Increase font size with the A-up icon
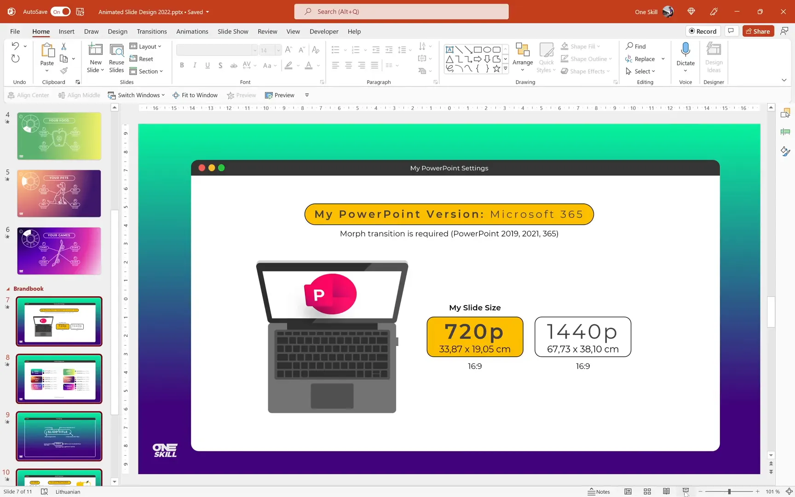 click(288, 50)
